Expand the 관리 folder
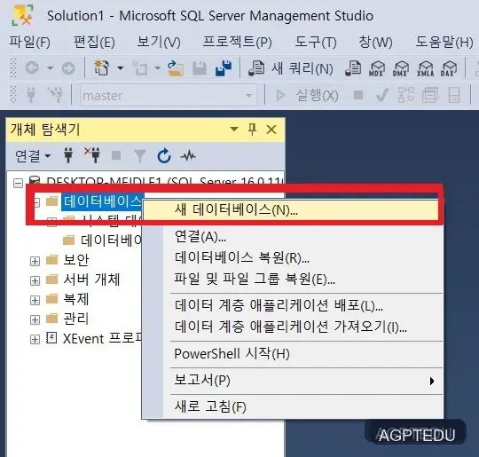 coord(35,319)
